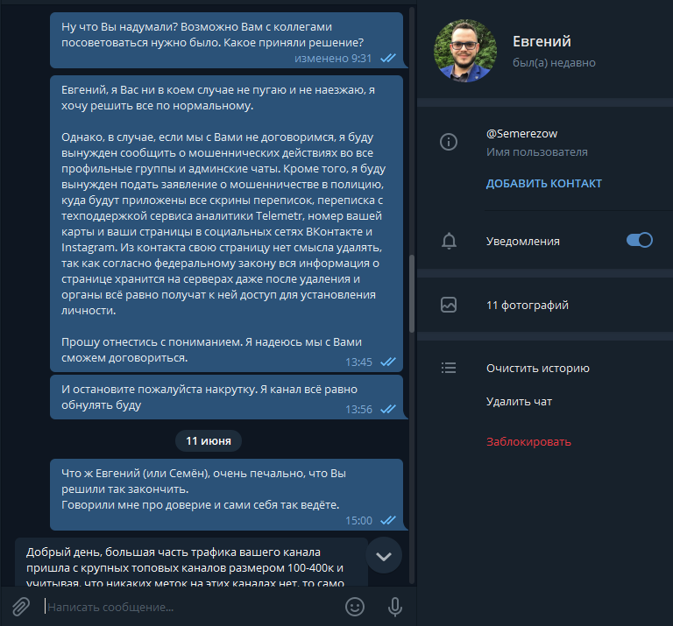Open the emoji picker smiley icon
This screenshot has width=673, height=626.
355,607
